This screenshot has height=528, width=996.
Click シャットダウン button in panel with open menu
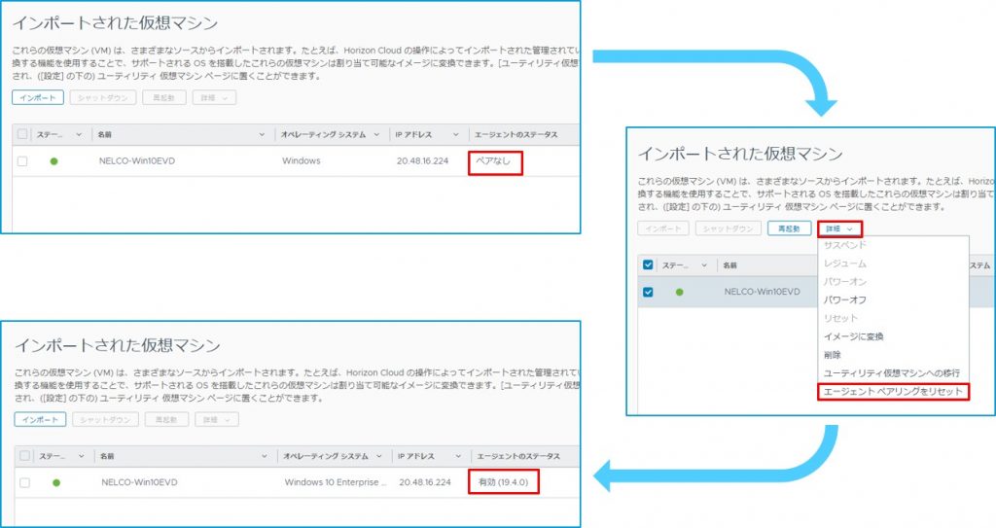click(x=728, y=229)
